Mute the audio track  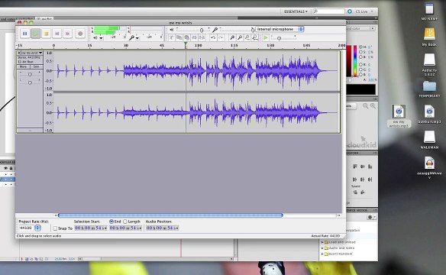24,66
